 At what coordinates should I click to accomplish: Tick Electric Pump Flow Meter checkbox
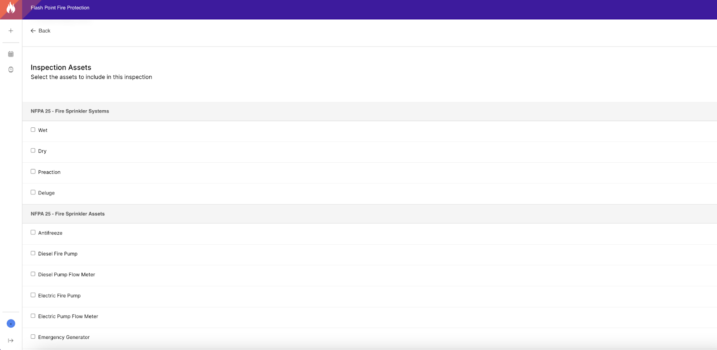point(33,316)
